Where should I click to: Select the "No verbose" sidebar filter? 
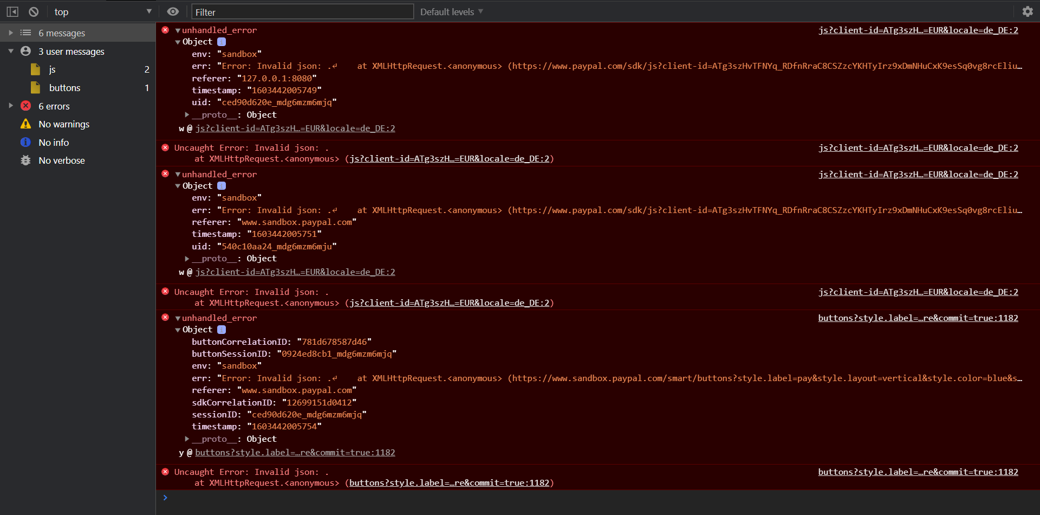click(x=78, y=160)
